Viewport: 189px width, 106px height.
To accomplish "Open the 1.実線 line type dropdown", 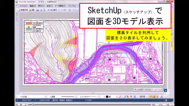I will [x=76, y=97].
